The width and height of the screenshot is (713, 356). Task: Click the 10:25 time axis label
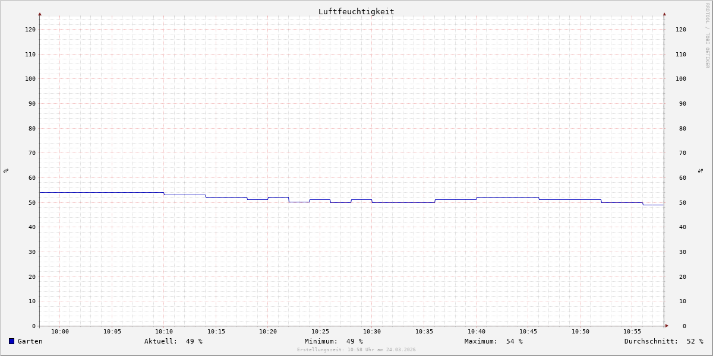[x=320, y=332]
